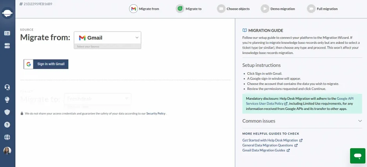Screen dimensions: 367x167
Task: Go to Demo migration step
Action: click(x=278, y=9)
